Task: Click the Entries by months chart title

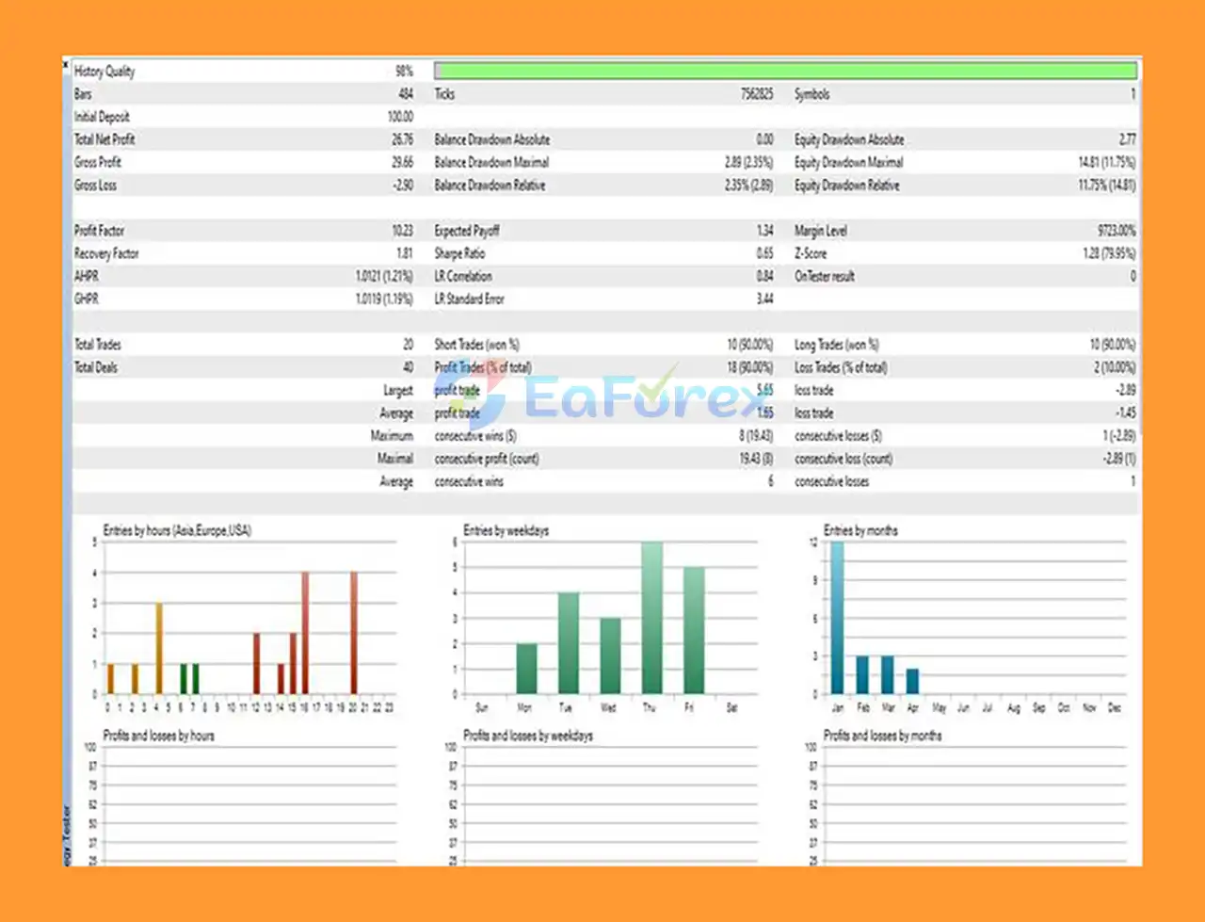Action: pos(860,531)
